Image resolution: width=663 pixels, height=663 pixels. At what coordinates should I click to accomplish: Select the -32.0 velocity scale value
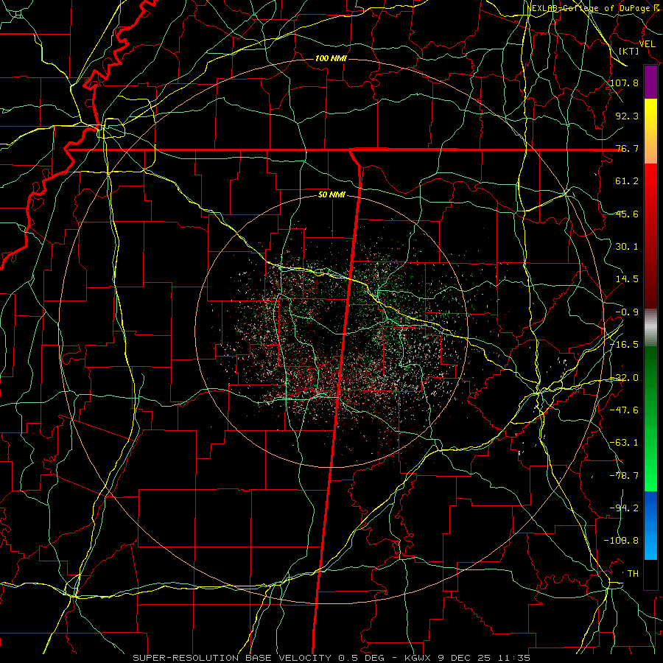coord(625,378)
